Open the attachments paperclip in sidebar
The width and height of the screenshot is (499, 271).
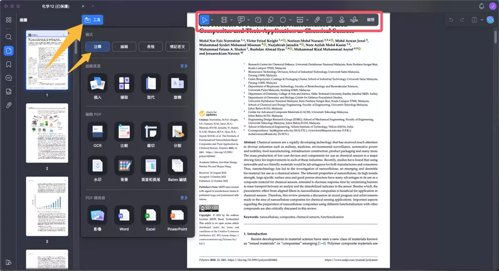(9, 105)
